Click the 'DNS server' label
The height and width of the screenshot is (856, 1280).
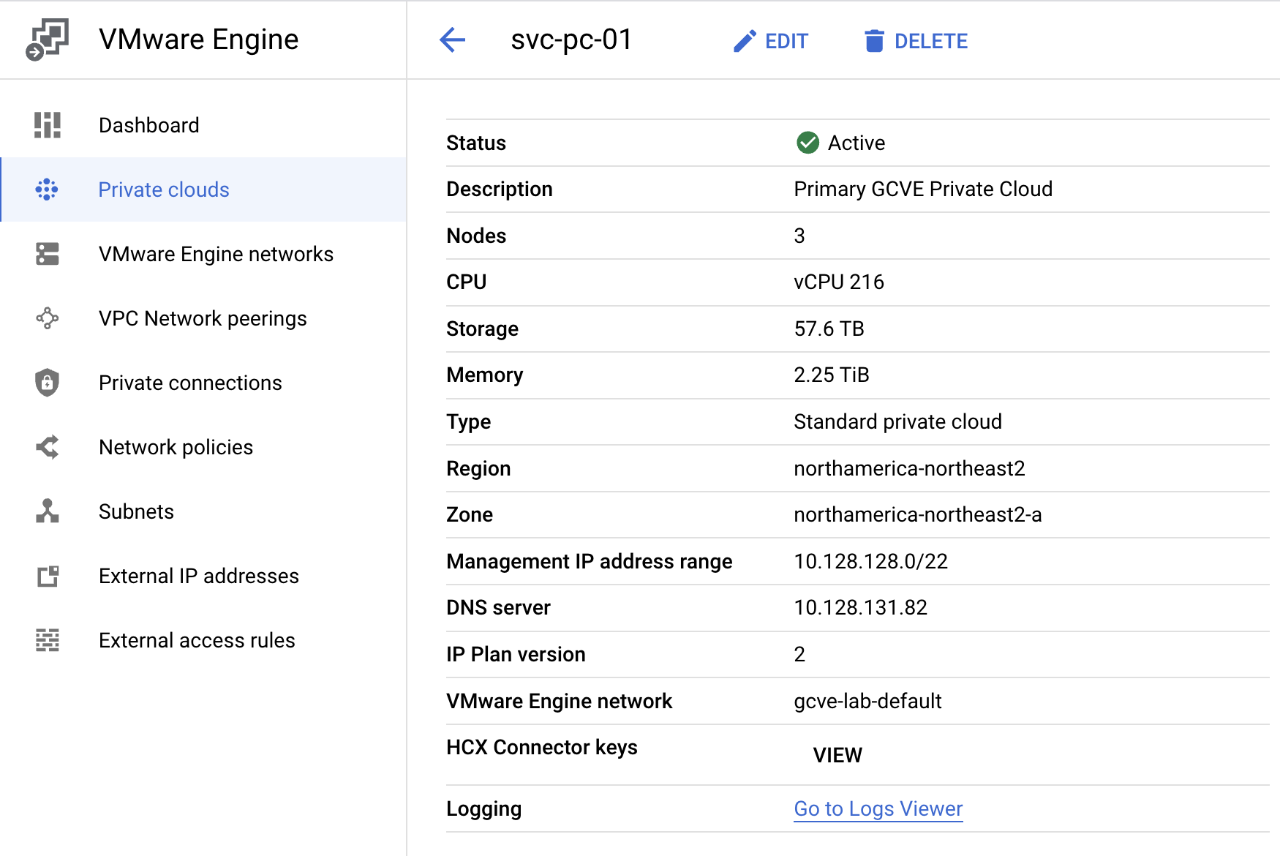coord(499,607)
